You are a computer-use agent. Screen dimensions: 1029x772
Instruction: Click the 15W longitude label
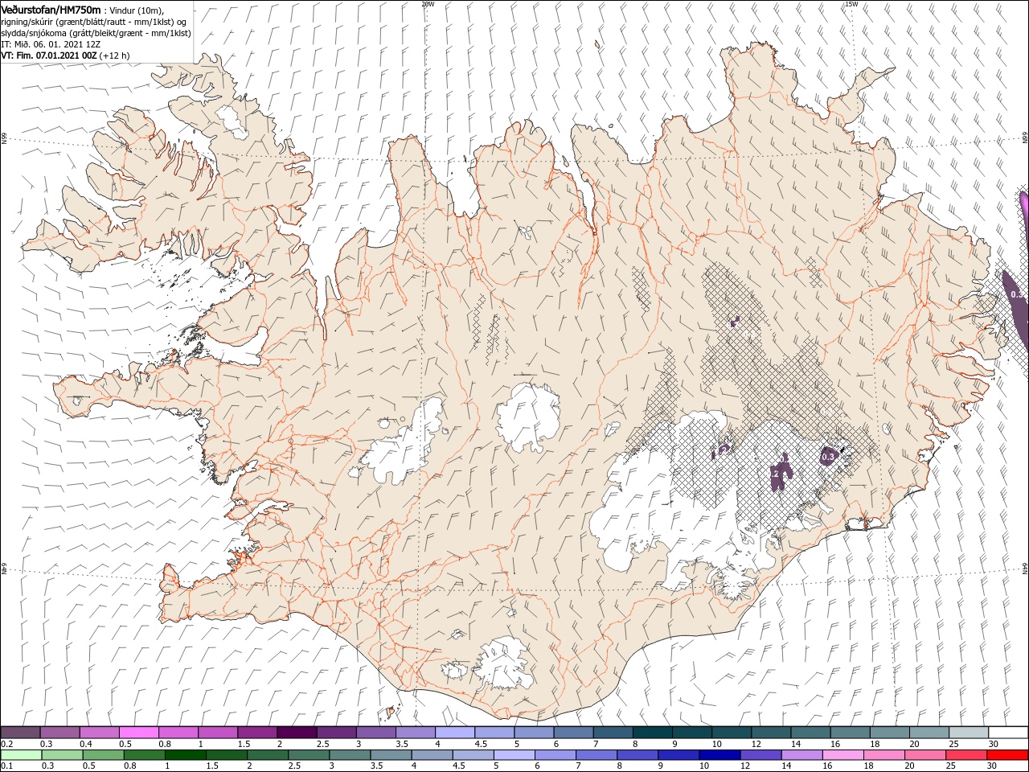point(851,4)
